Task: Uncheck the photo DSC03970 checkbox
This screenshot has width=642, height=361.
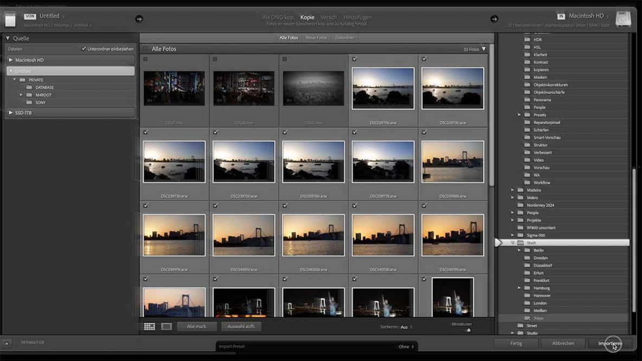Action: [x=355, y=59]
